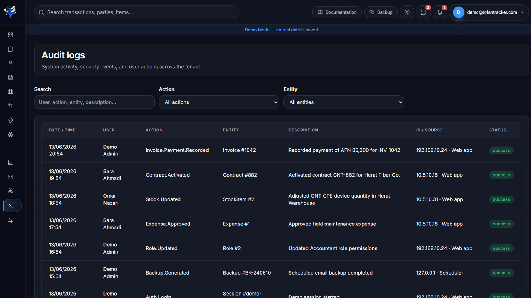Open the Documentation link
The image size is (531, 298).
(x=337, y=12)
